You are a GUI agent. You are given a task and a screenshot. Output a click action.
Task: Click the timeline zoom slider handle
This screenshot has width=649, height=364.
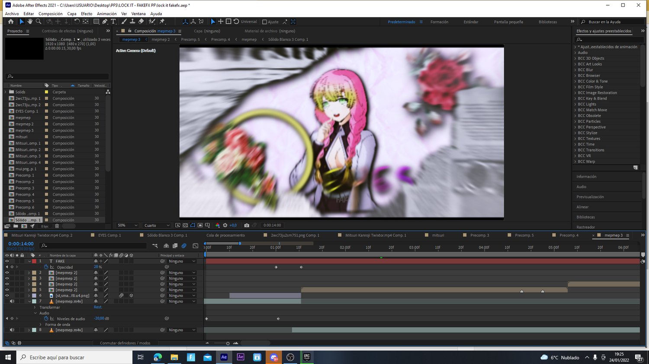pos(228,343)
